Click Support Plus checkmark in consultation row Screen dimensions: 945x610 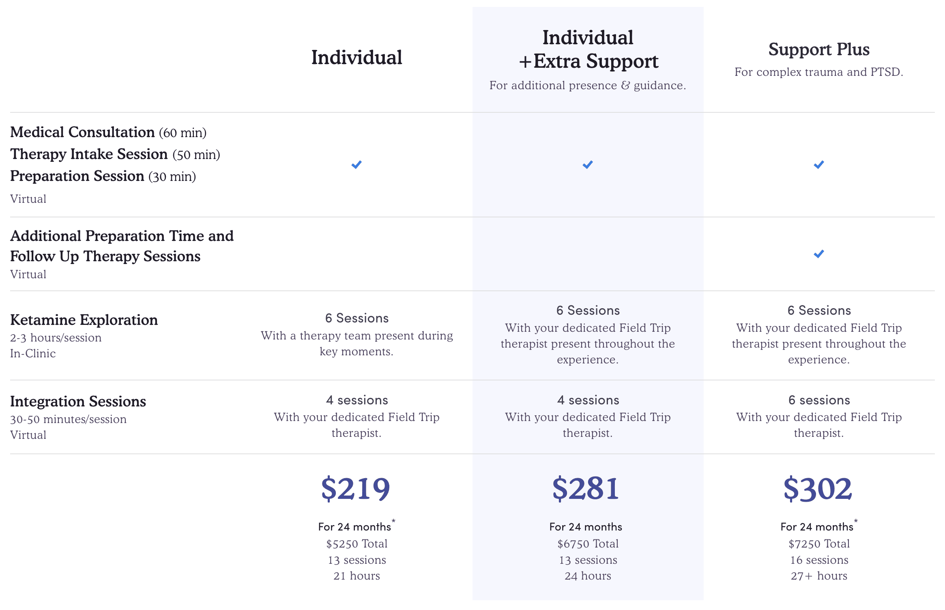tap(819, 165)
